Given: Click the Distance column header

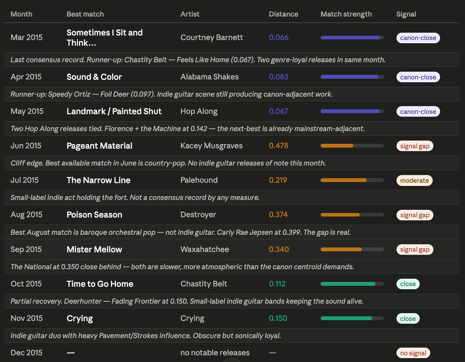Looking at the screenshot, I should click(x=283, y=14).
